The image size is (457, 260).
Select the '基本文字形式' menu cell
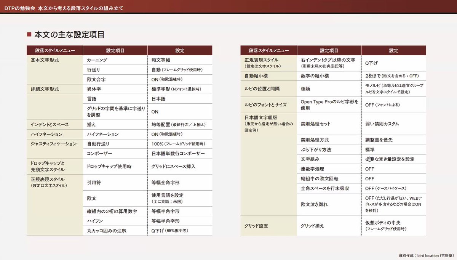(45, 60)
